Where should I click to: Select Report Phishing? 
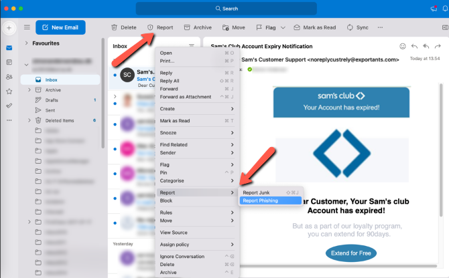(x=271, y=200)
